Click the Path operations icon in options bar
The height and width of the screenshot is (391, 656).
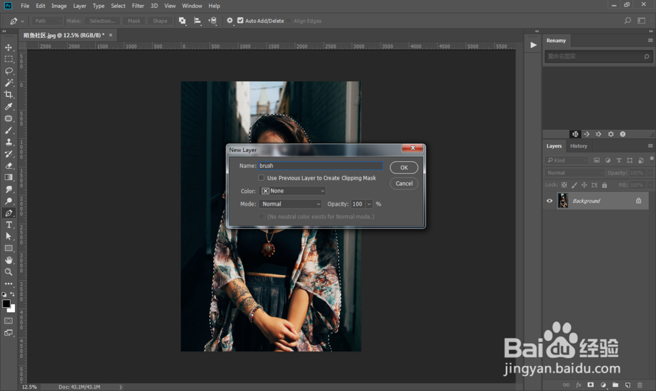(x=182, y=20)
